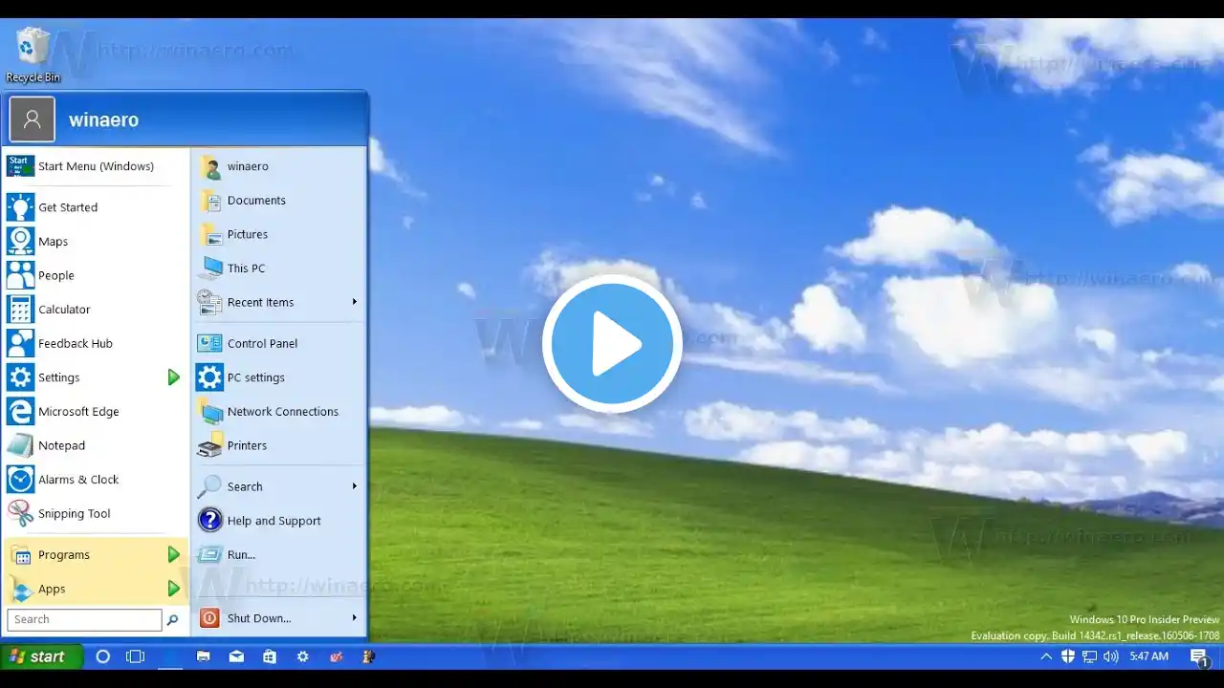Open Notepad

tap(96, 445)
